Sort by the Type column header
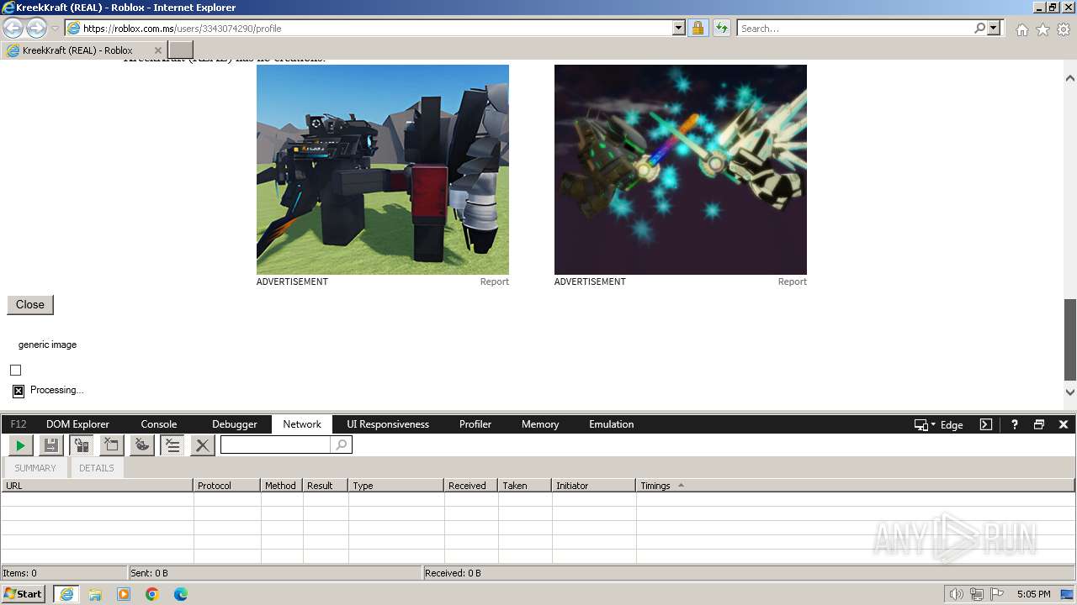 point(396,486)
